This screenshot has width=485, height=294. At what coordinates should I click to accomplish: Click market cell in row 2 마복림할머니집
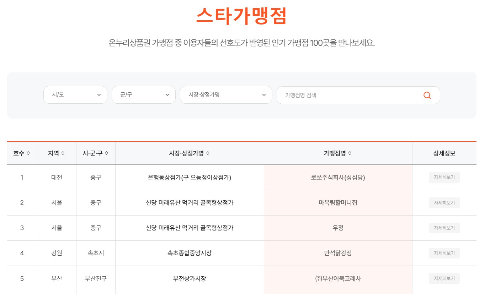tap(190, 203)
